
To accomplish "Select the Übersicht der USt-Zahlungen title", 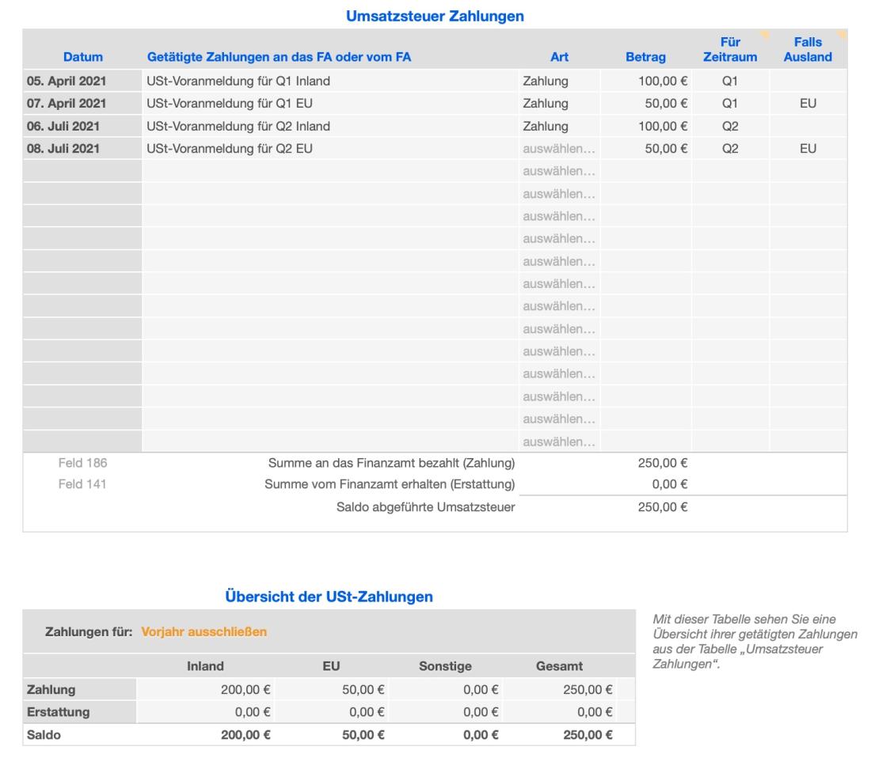I will coord(329,597).
